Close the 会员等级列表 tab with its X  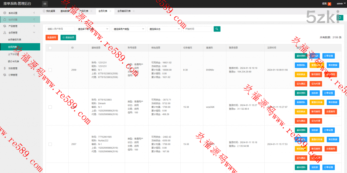[x=134, y=11]
